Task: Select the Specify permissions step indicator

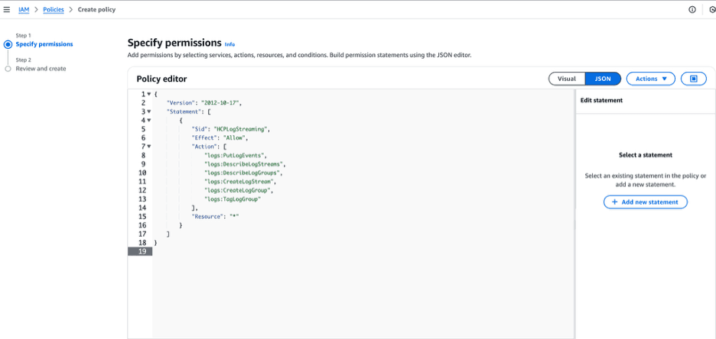Action: 8,44
